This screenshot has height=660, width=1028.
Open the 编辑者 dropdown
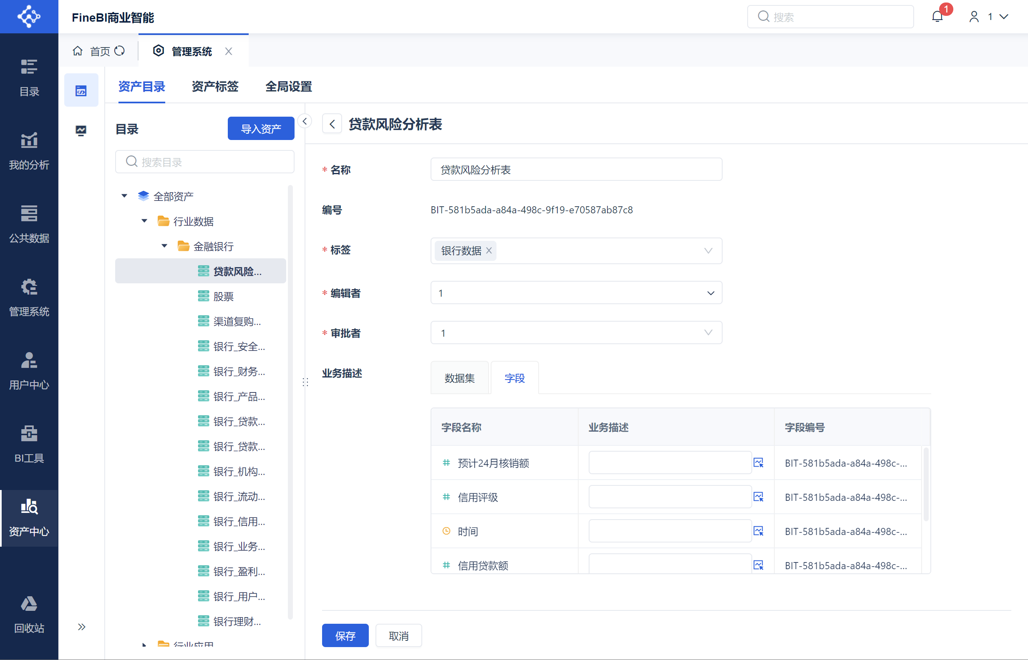[576, 293]
